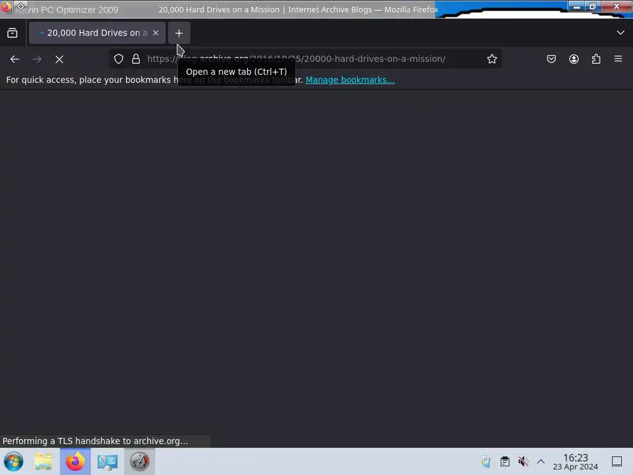
Task: Open the extensions puzzle-piece menu
Action: point(597,59)
